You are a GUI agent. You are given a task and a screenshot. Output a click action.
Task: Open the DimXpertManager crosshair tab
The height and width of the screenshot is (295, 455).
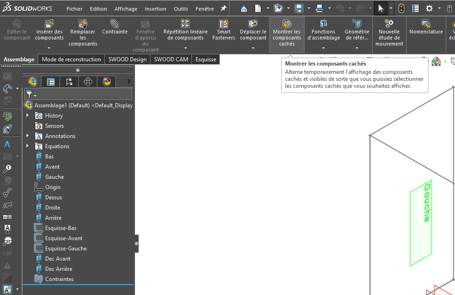[x=88, y=82]
